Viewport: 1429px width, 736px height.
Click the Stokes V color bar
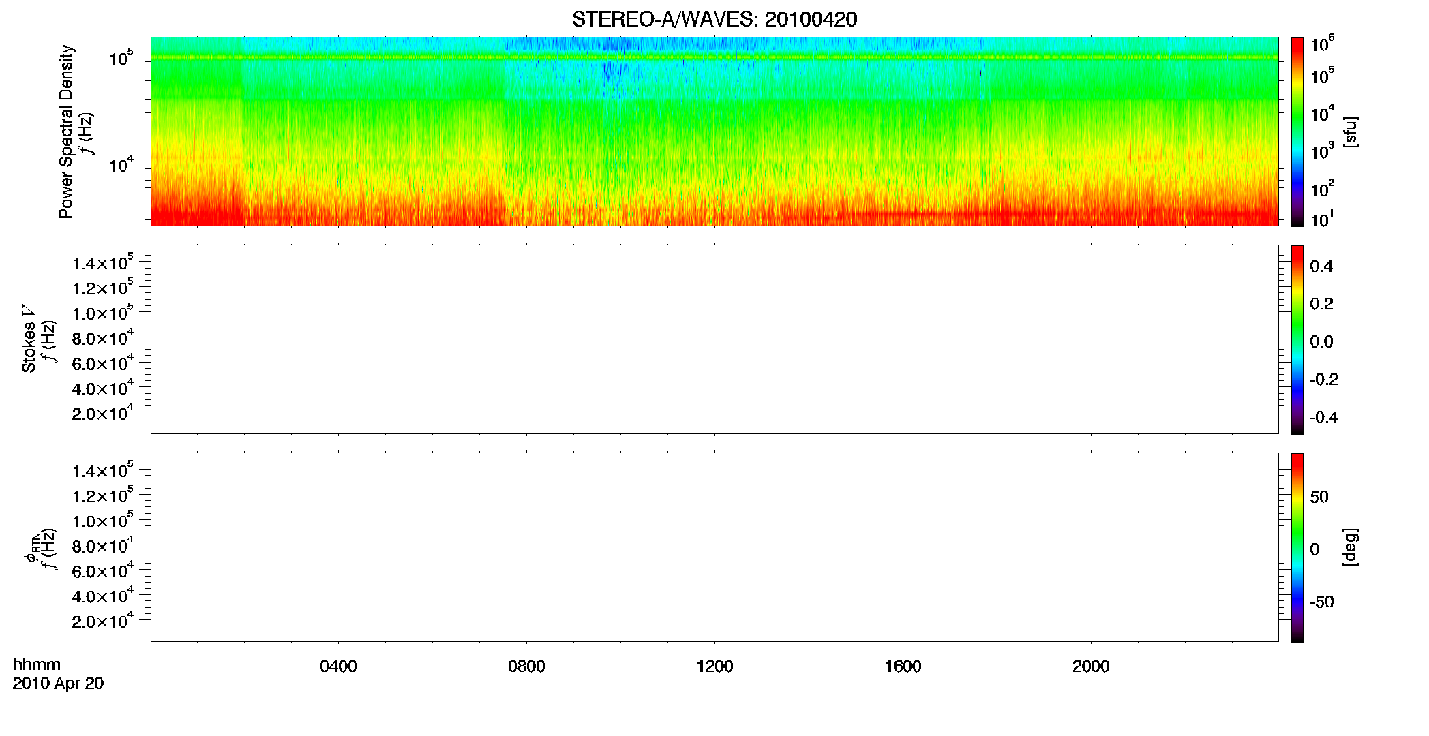(x=1297, y=339)
